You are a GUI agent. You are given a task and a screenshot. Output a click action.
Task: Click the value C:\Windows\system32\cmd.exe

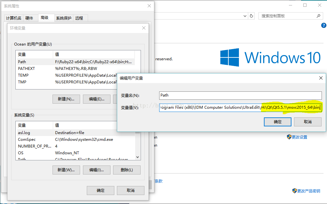pos(84,139)
